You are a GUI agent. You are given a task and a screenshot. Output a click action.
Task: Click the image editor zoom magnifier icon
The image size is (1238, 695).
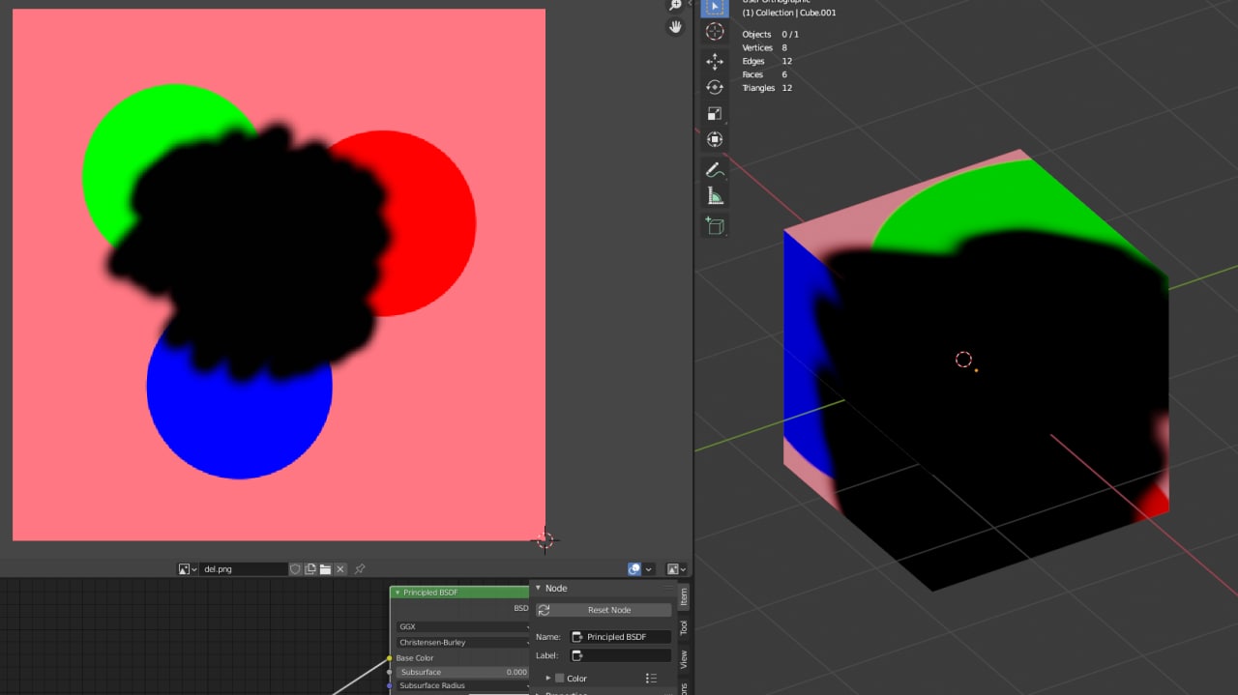pyautogui.click(x=675, y=5)
